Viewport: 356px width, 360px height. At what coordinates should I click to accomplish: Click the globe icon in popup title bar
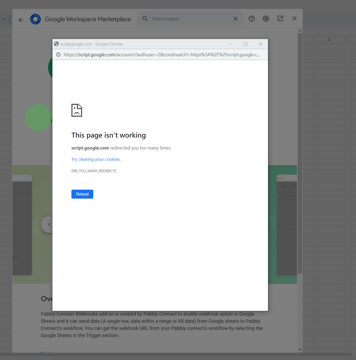click(x=56, y=44)
